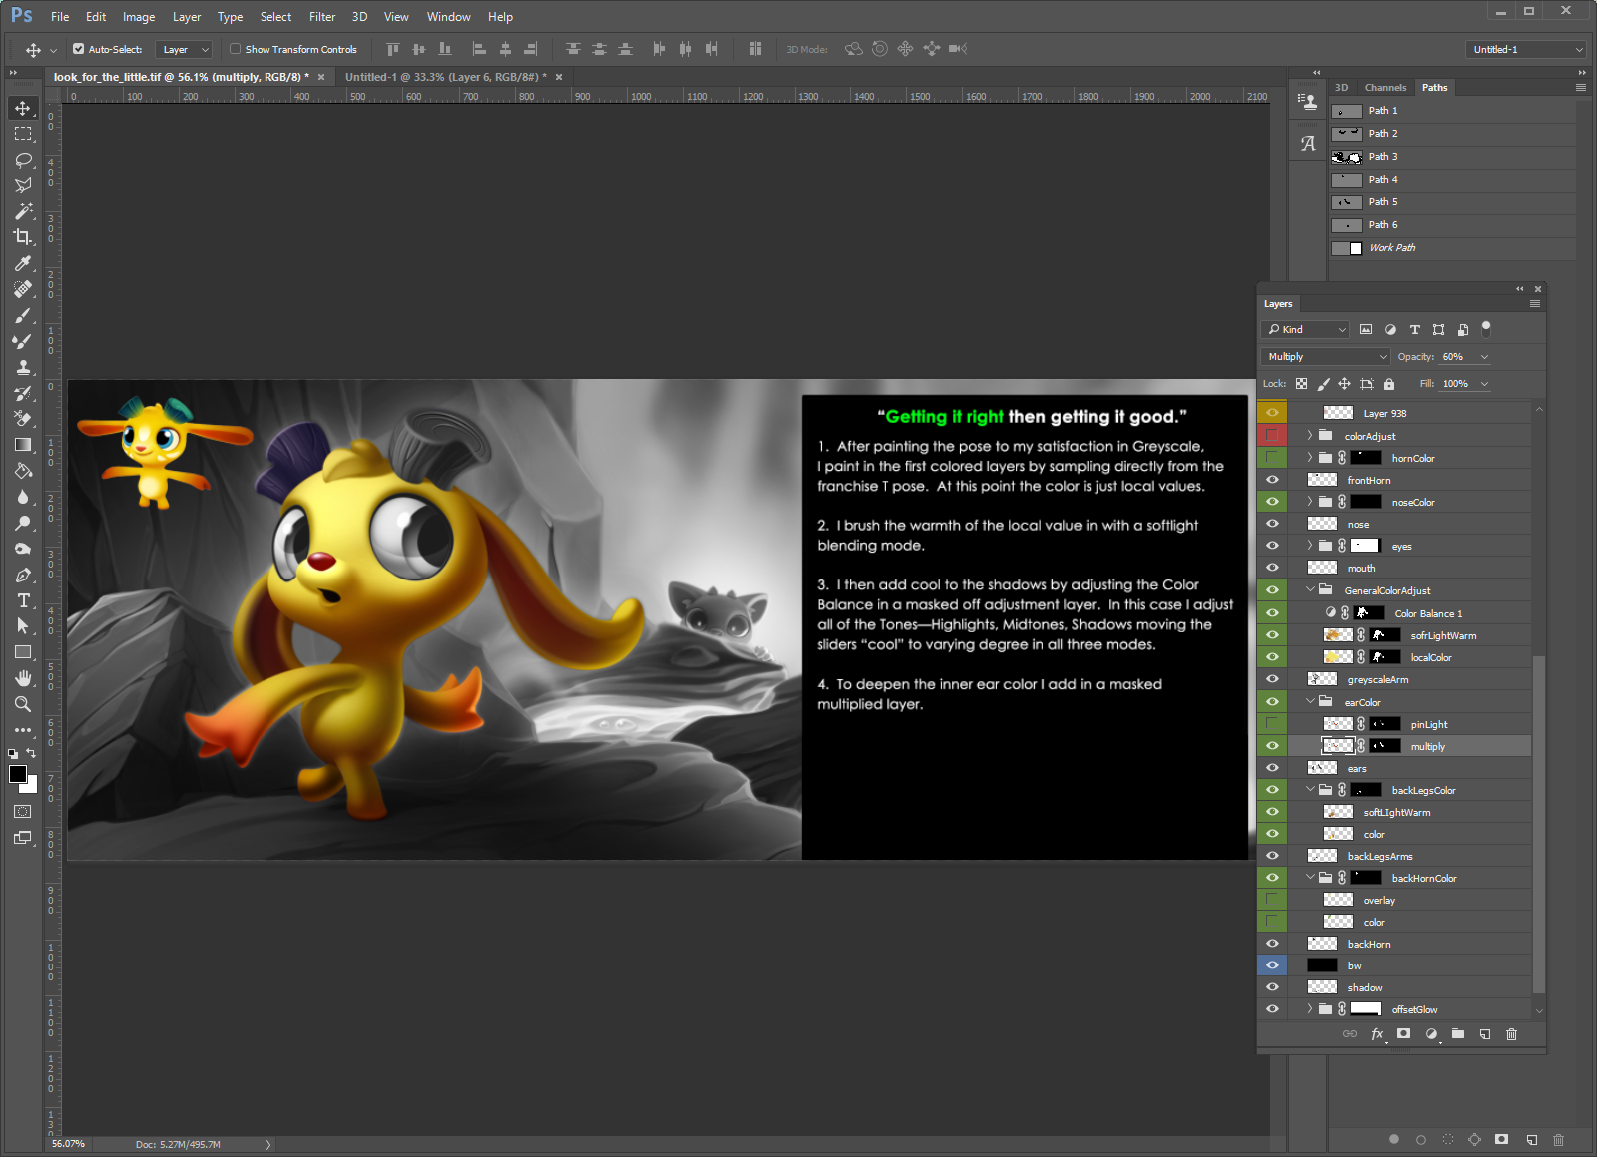1597x1157 pixels.
Task: Create a new group folder icon
Action: coord(1458,1034)
